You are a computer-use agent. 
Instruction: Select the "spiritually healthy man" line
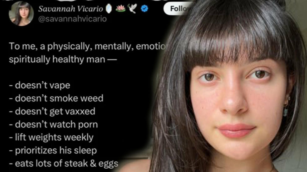63,60
